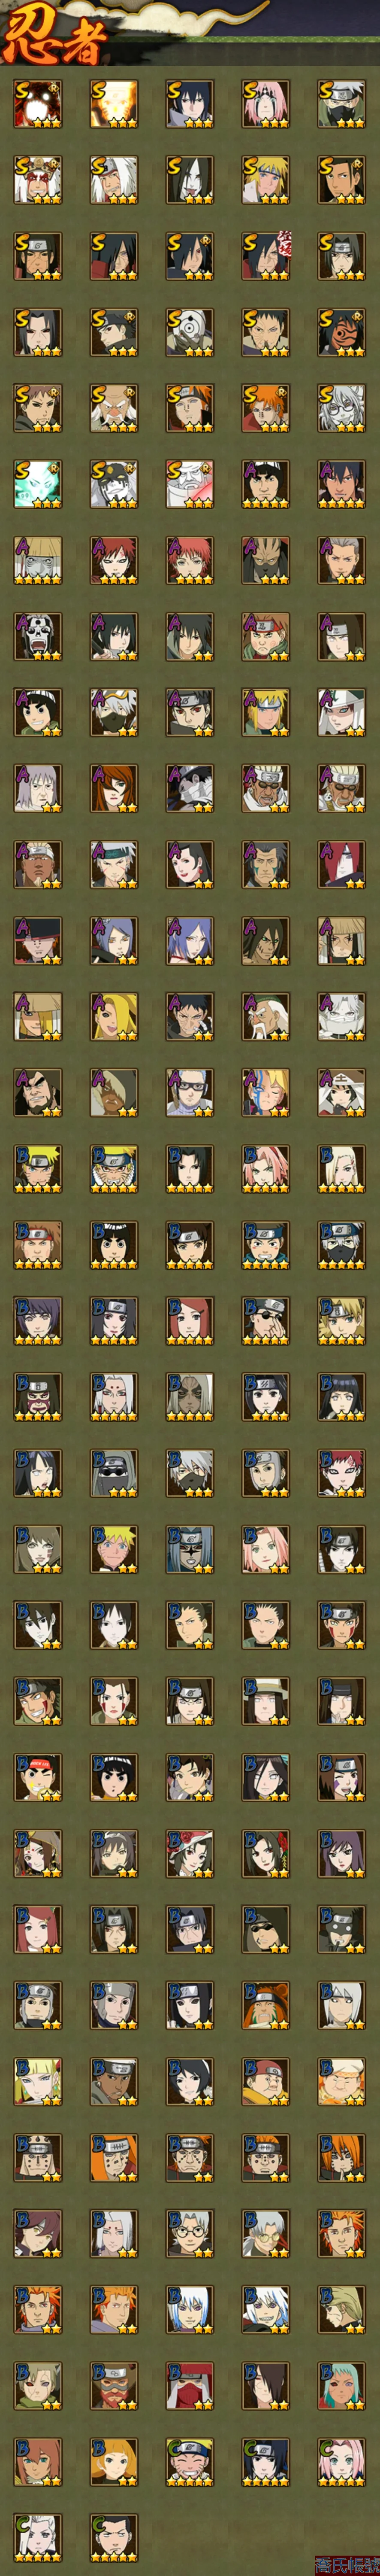Choose S-rank Tobi with orange spiral mask
Screen dimensions: 380x2576
point(342,332)
